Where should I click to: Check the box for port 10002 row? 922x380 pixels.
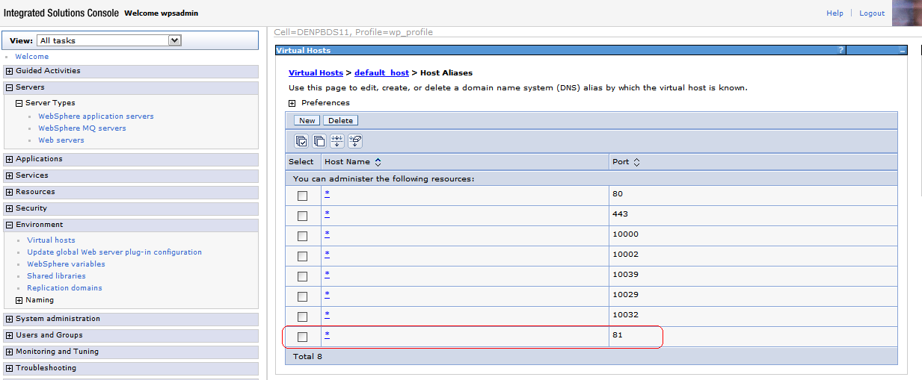click(x=303, y=256)
